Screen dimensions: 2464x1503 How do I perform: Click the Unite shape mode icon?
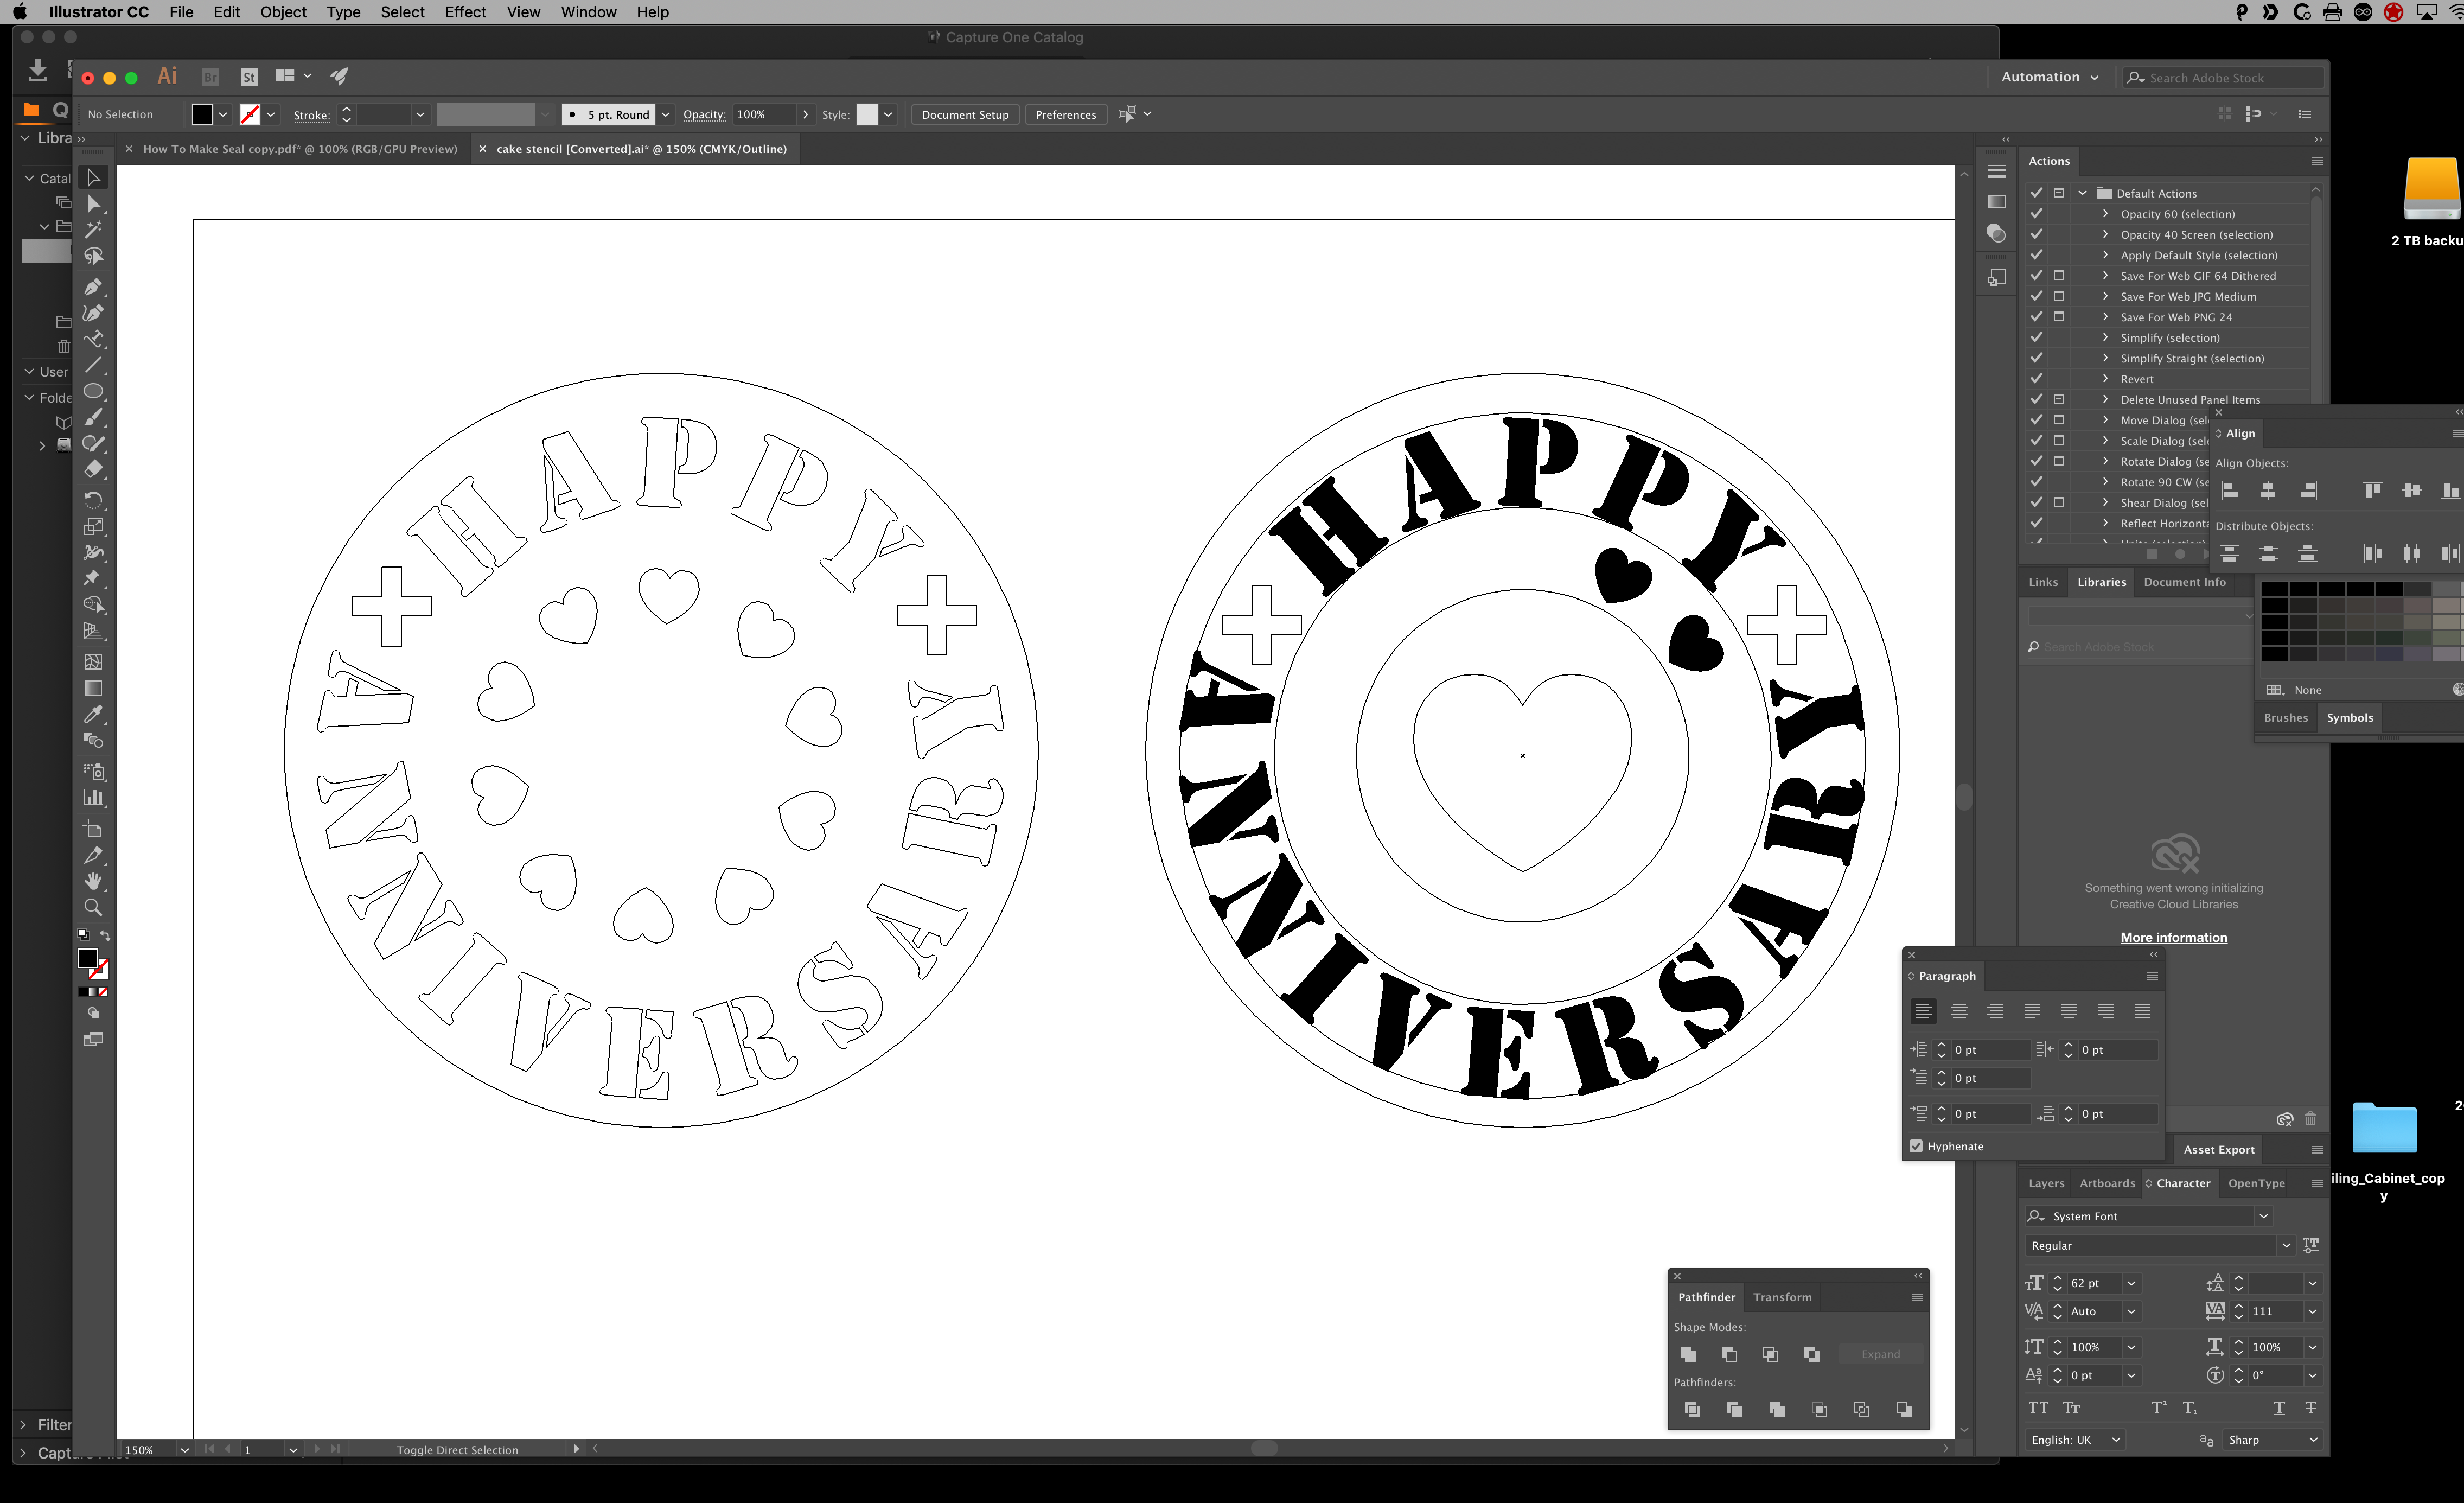point(1688,1354)
